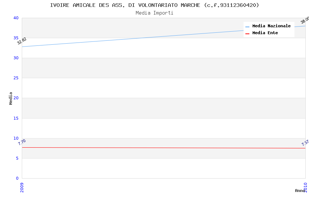This screenshot has width=309, height=200.
Task: Click the red Media Ente trend line
Action: coord(164,148)
